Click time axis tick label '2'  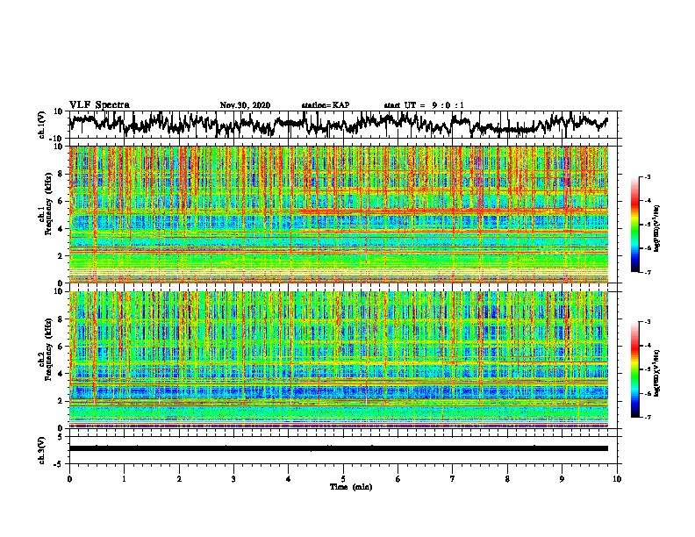pyautogui.click(x=179, y=478)
